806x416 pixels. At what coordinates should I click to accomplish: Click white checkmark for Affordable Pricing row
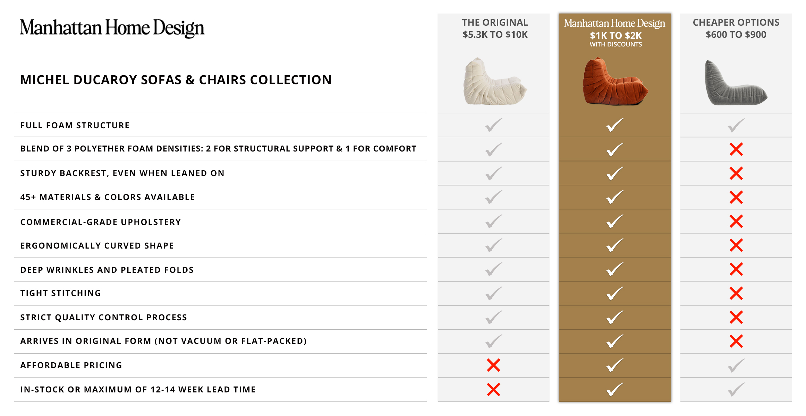(615, 365)
